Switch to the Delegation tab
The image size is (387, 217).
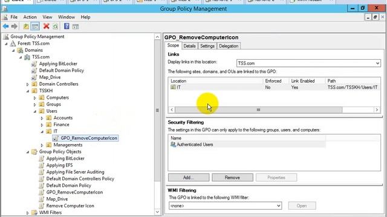[x=229, y=46]
